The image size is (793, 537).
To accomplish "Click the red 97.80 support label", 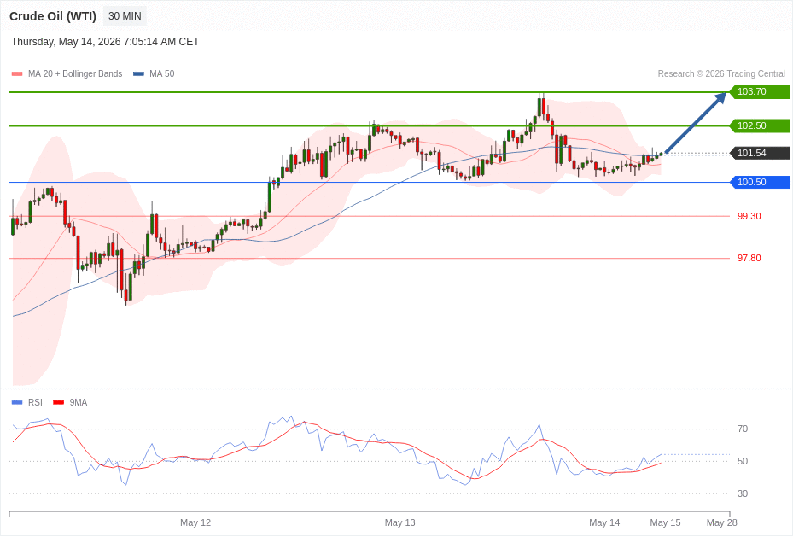I will click(749, 259).
